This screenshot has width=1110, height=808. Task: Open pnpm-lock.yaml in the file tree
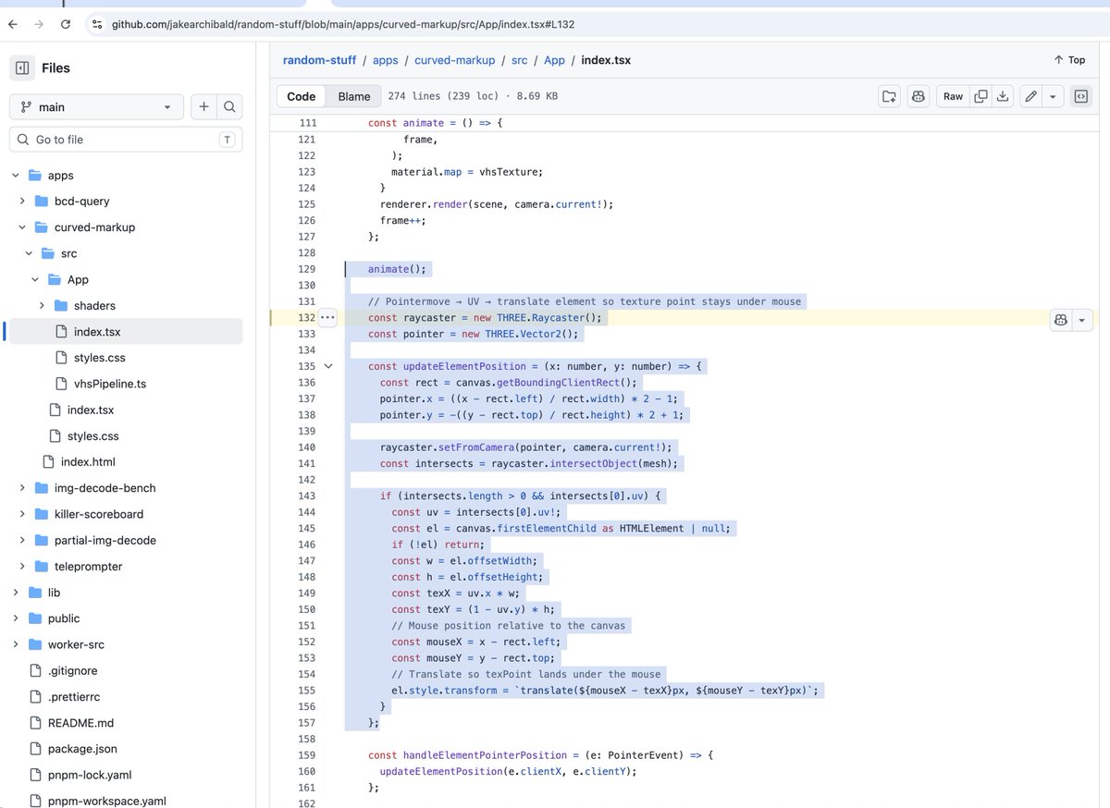91,775
